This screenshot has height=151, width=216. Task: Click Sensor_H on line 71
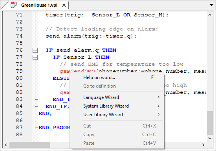[148, 15]
